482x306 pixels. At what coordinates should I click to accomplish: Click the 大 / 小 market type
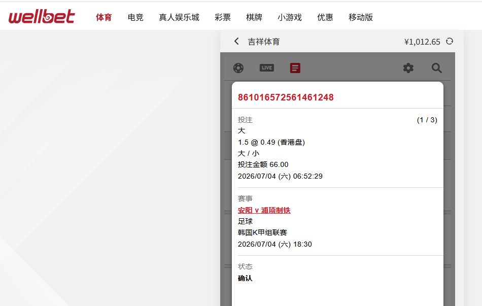(249, 153)
